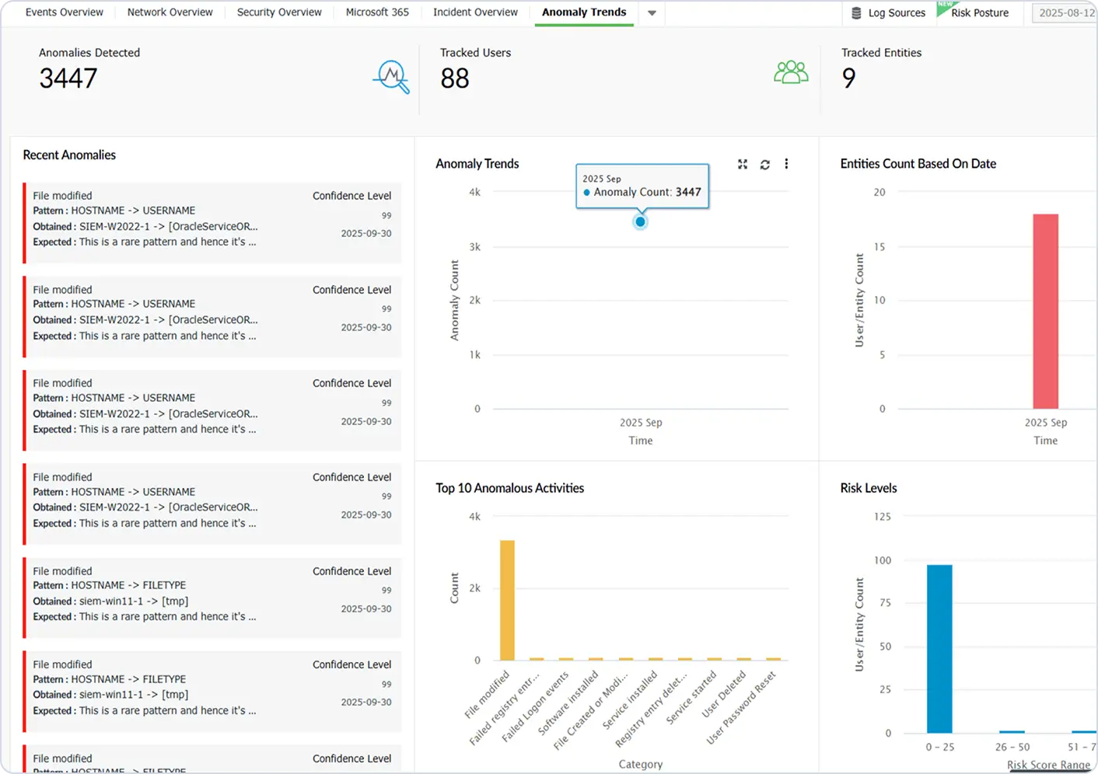Click the File modified category label

click(488, 693)
